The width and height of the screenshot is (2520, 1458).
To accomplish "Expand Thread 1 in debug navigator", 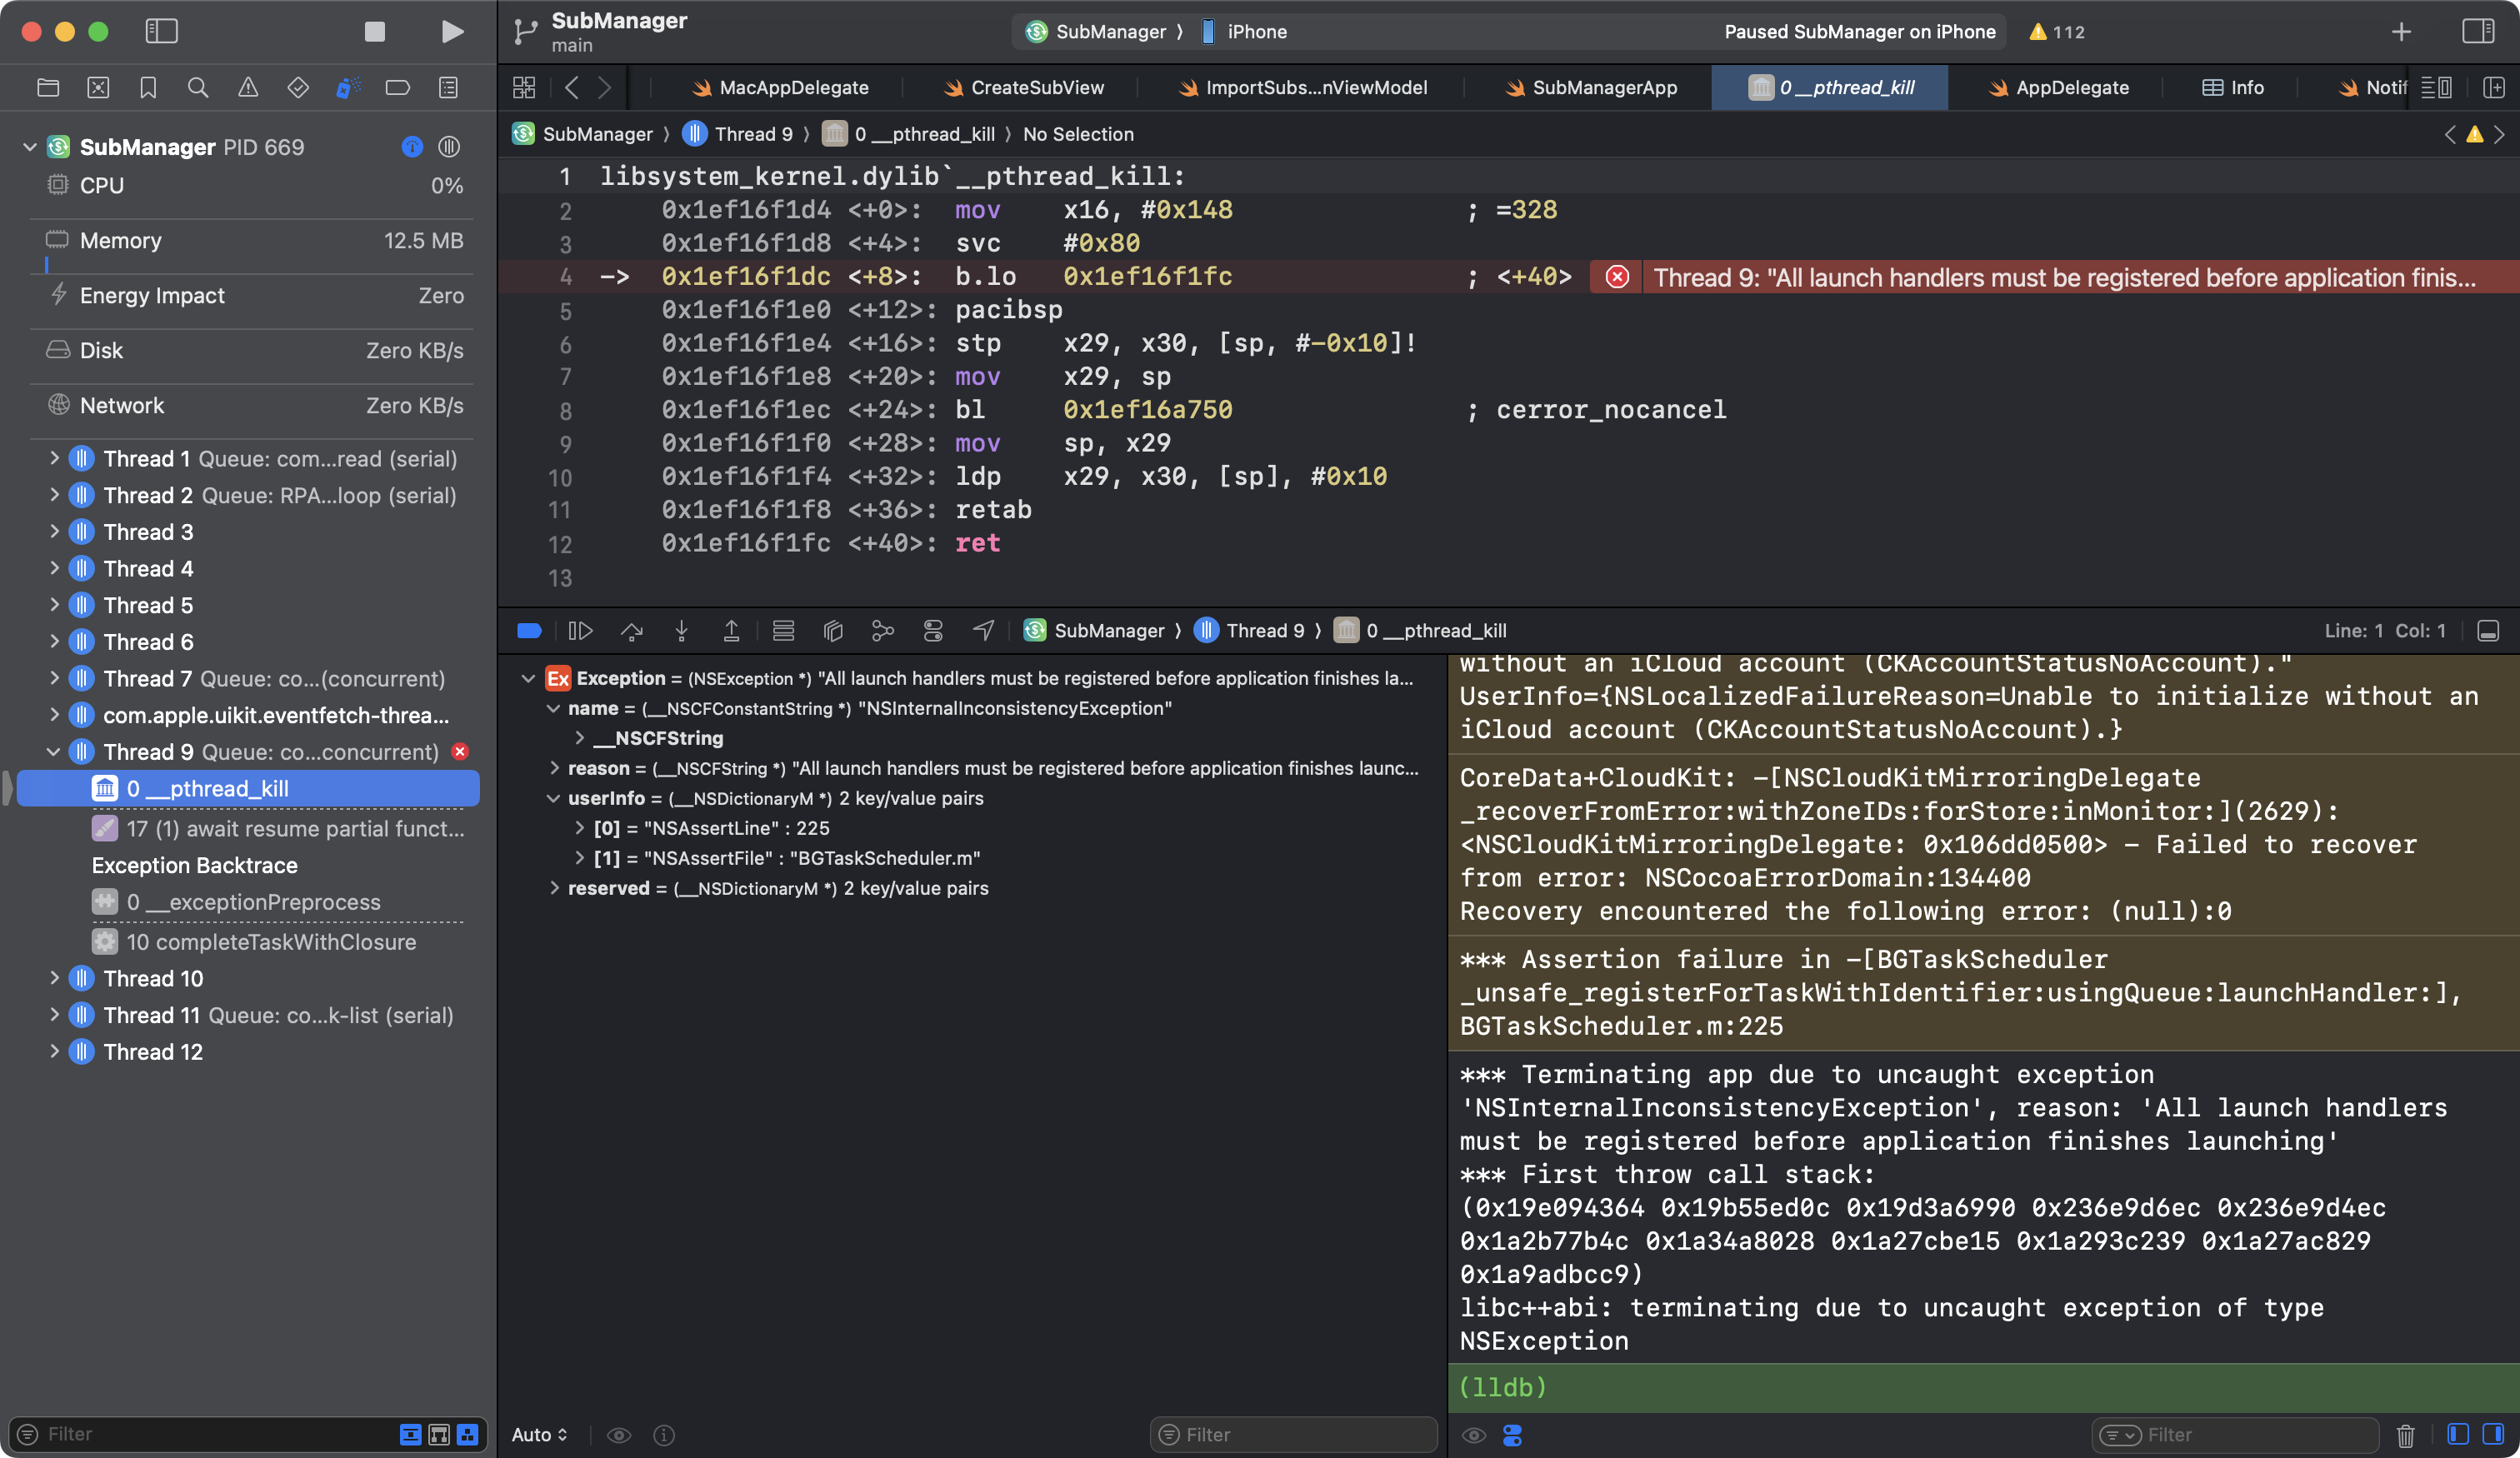I will coord(54,459).
